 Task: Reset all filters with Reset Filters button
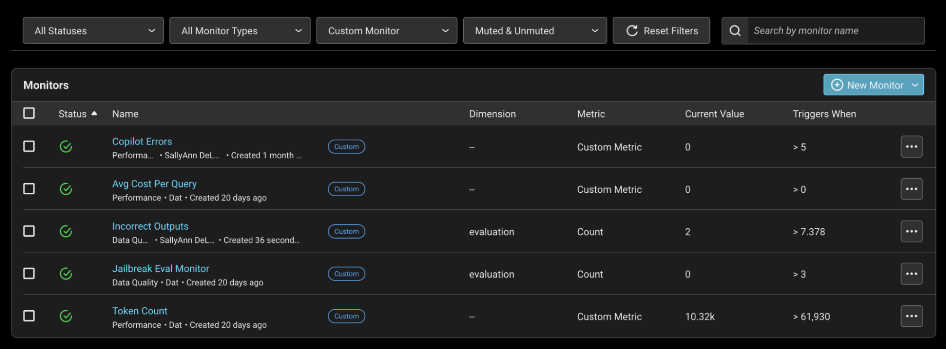pyautogui.click(x=662, y=31)
